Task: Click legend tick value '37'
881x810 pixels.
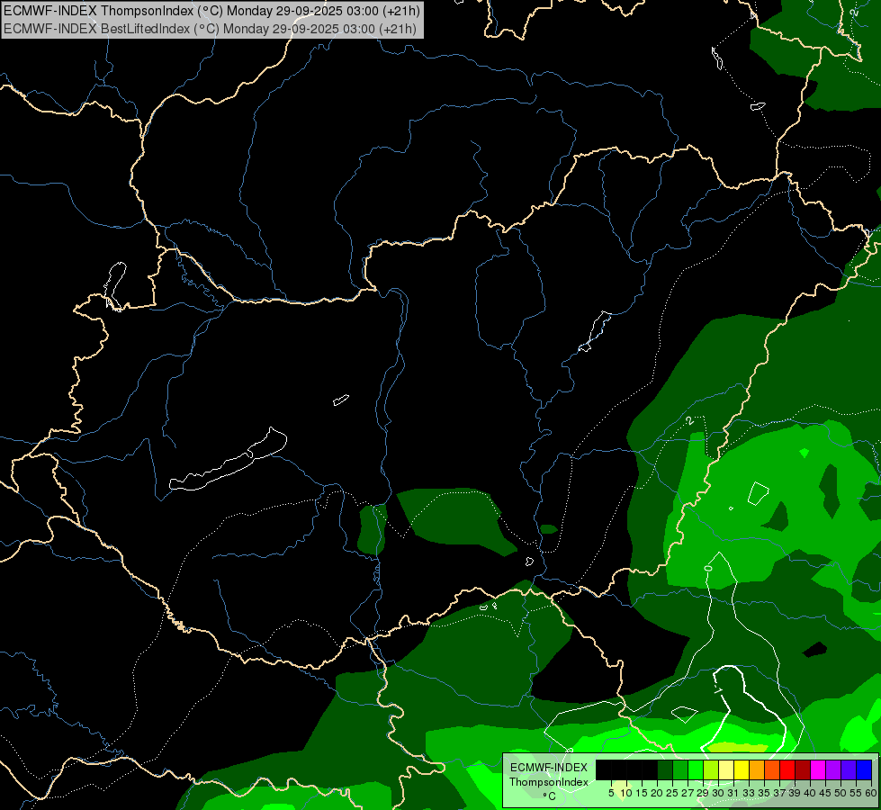Action: click(x=780, y=793)
